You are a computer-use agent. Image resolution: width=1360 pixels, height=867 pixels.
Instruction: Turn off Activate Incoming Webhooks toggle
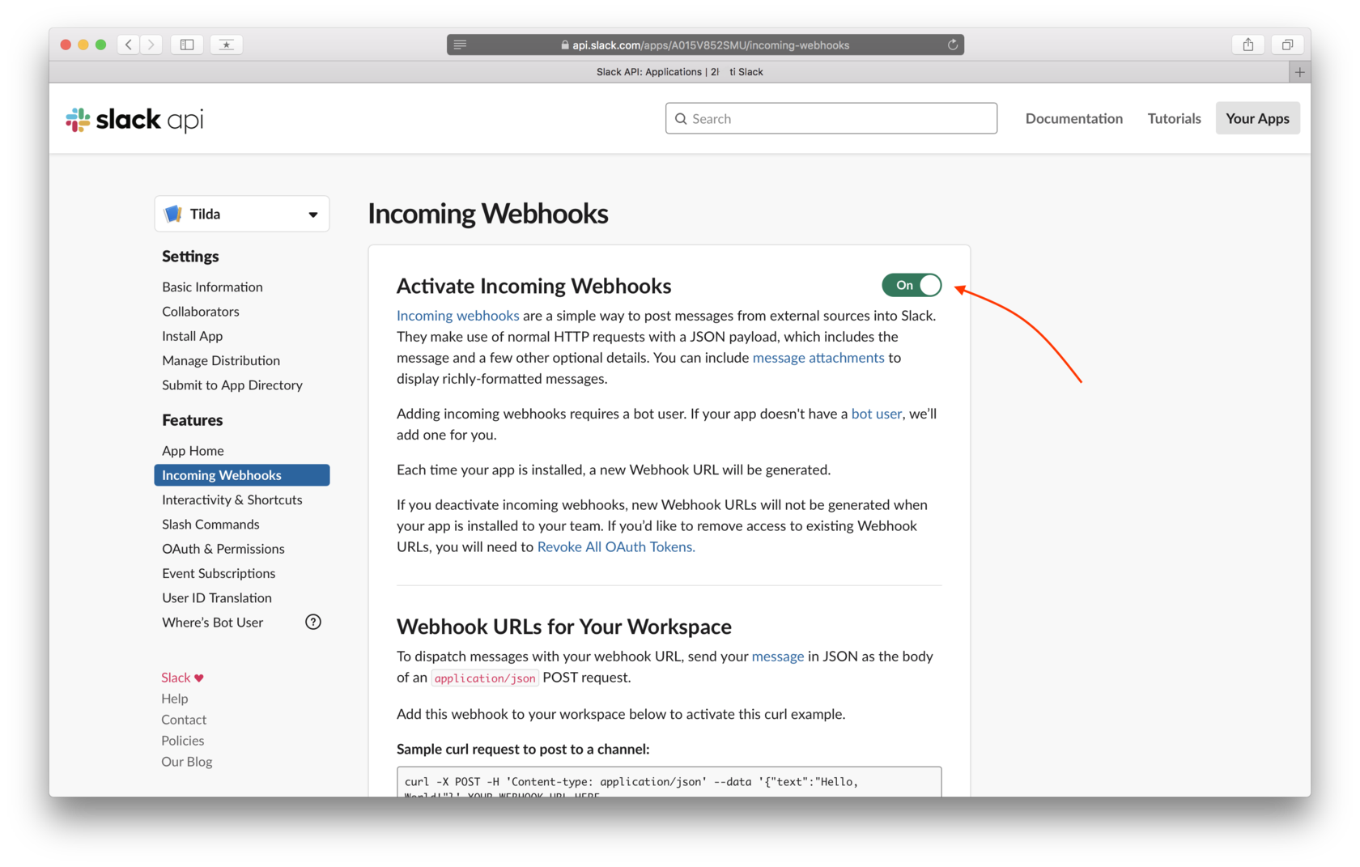tap(912, 285)
